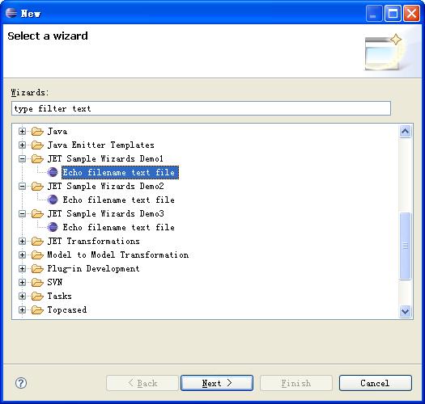Select the Topcased label
The height and width of the screenshot is (404, 425).
67,309
